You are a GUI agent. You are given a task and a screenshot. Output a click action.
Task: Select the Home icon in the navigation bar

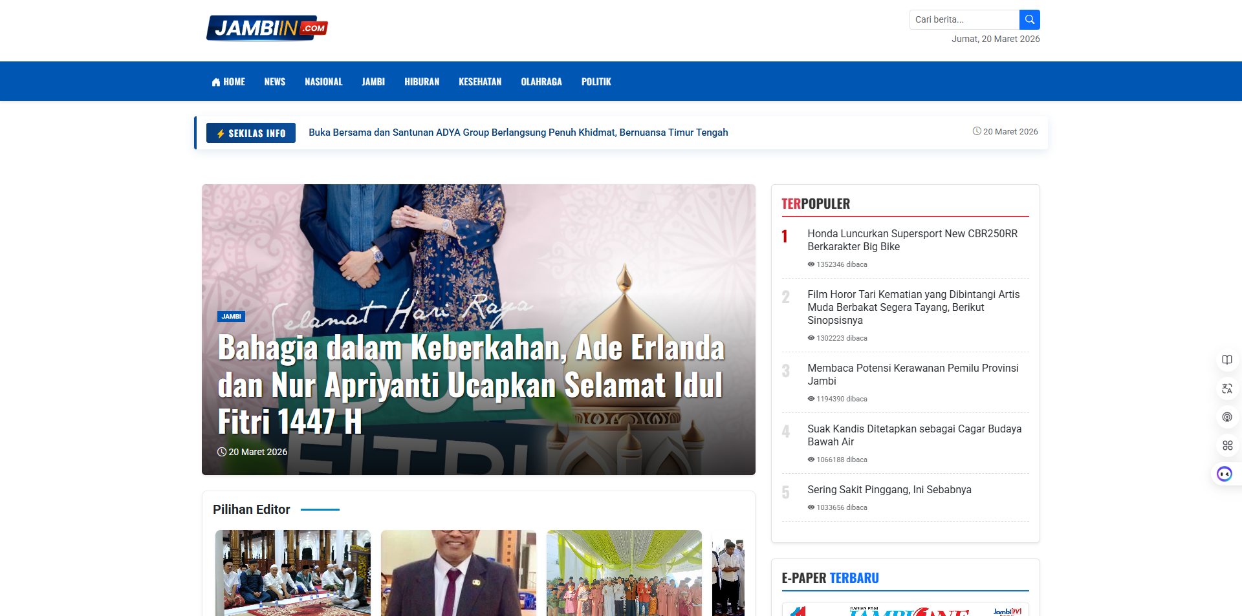tap(216, 81)
